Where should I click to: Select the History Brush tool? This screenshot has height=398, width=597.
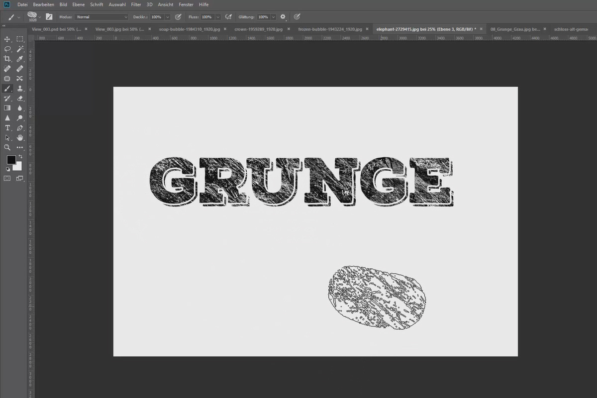7,99
